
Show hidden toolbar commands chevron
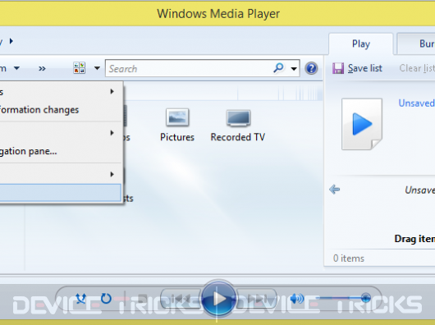[x=42, y=68]
